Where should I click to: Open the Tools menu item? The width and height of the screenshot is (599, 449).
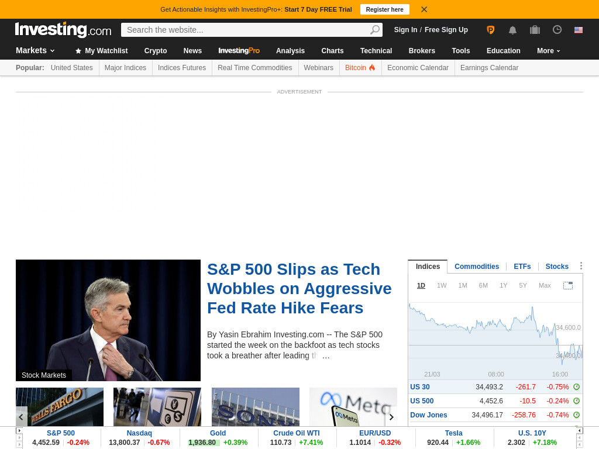pyautogui.click(x=461, y=51)
